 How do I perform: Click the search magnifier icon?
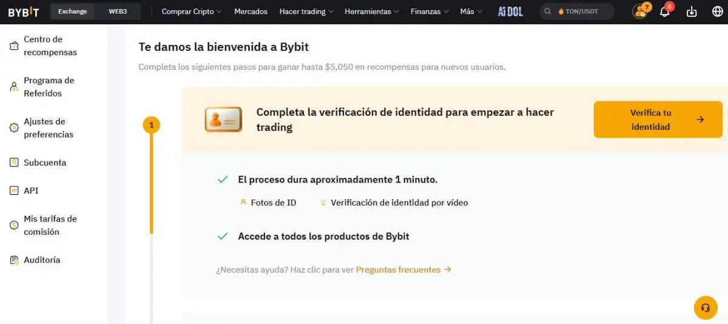pyautogui.click(x=548, y=12)
